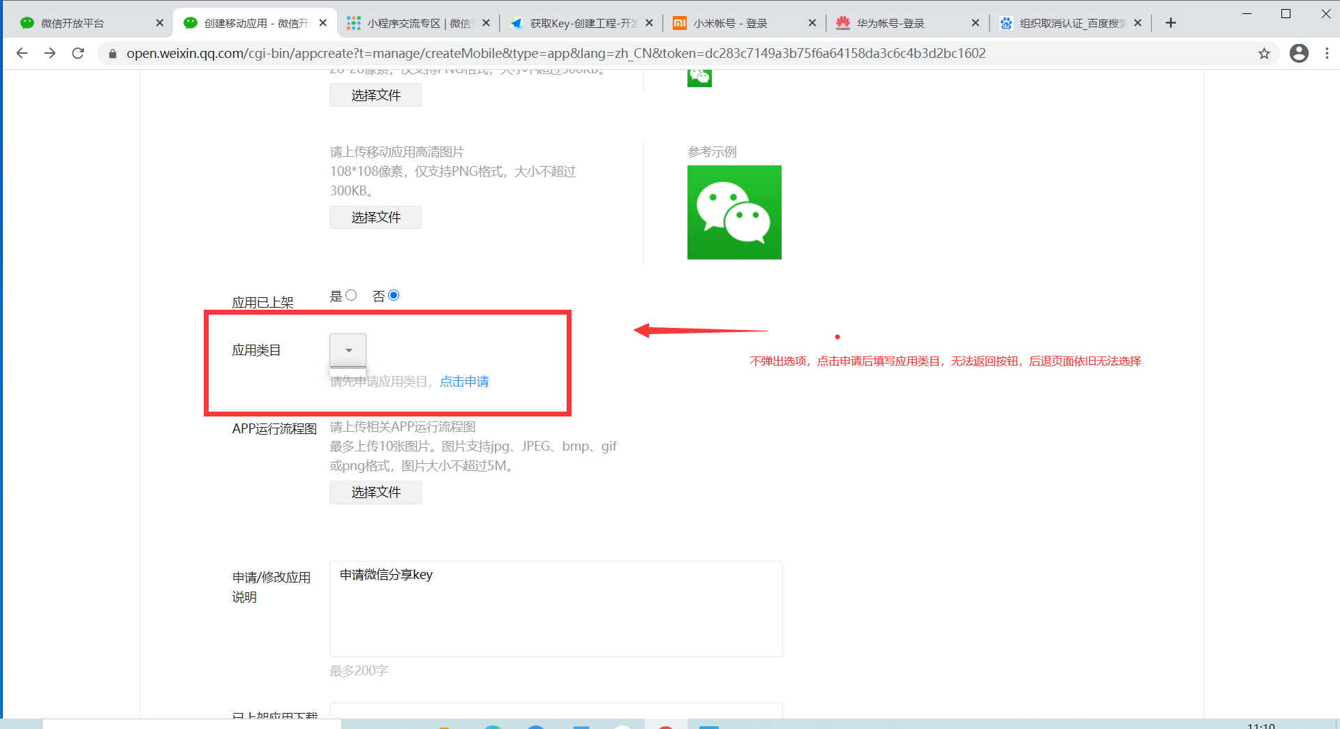This screenshot has height=729, width=1340.
Task: Click 选择文件 for APP运行流程图
Action: click(x=375, y=493)
